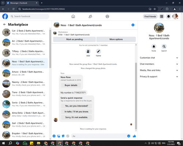183x146 pixels.
Task: Focus the Search Facebook field
Action: [29, 16]
